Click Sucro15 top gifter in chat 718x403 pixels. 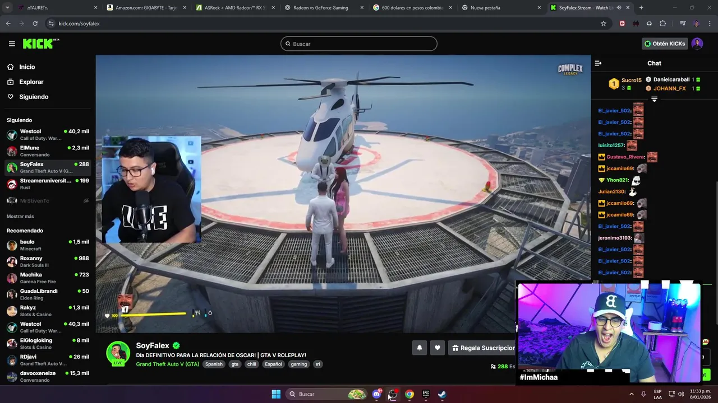[631, 81]
